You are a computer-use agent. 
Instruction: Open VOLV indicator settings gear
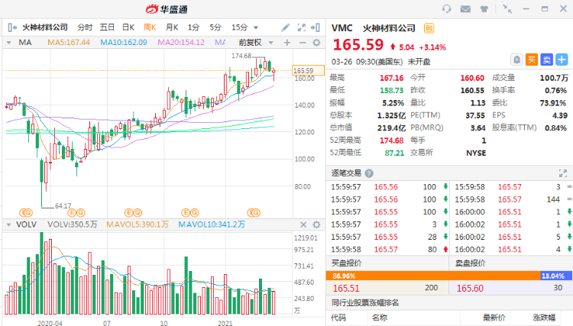click(316, 224)
